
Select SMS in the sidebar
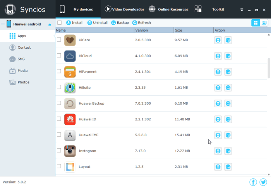point(27,59)
